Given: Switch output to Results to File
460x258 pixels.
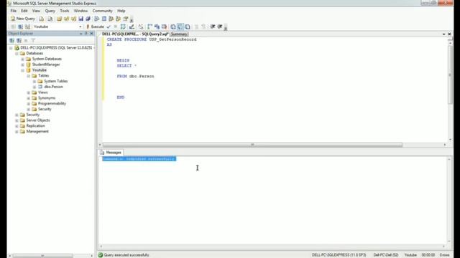Looking at the screenshot, I should [x=188, y=27].
